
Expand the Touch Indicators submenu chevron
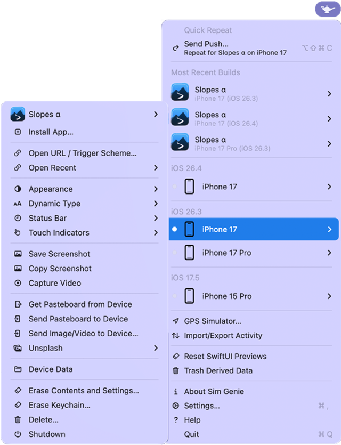(x=156, y=233)
